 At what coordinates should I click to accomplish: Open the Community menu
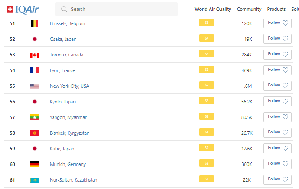point(249,9)
